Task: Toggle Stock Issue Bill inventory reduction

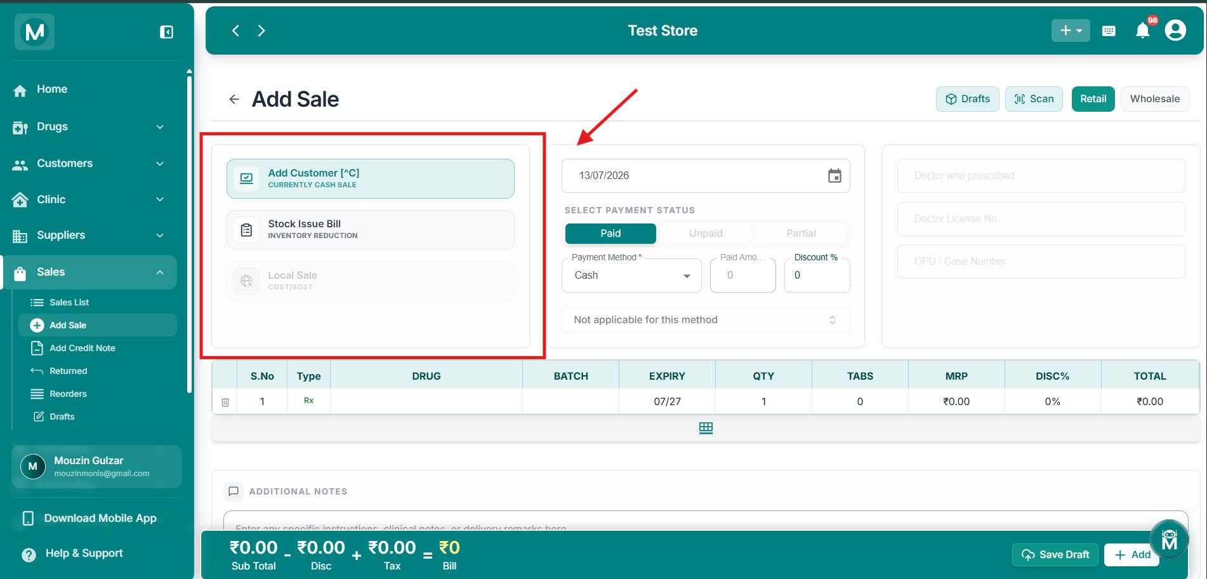Action: [371, 230]
